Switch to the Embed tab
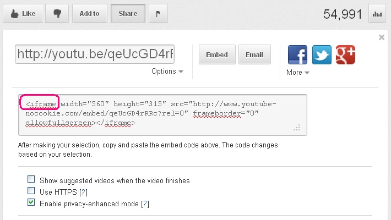Screen dimensions: 391x220 (x=217, y=55)
